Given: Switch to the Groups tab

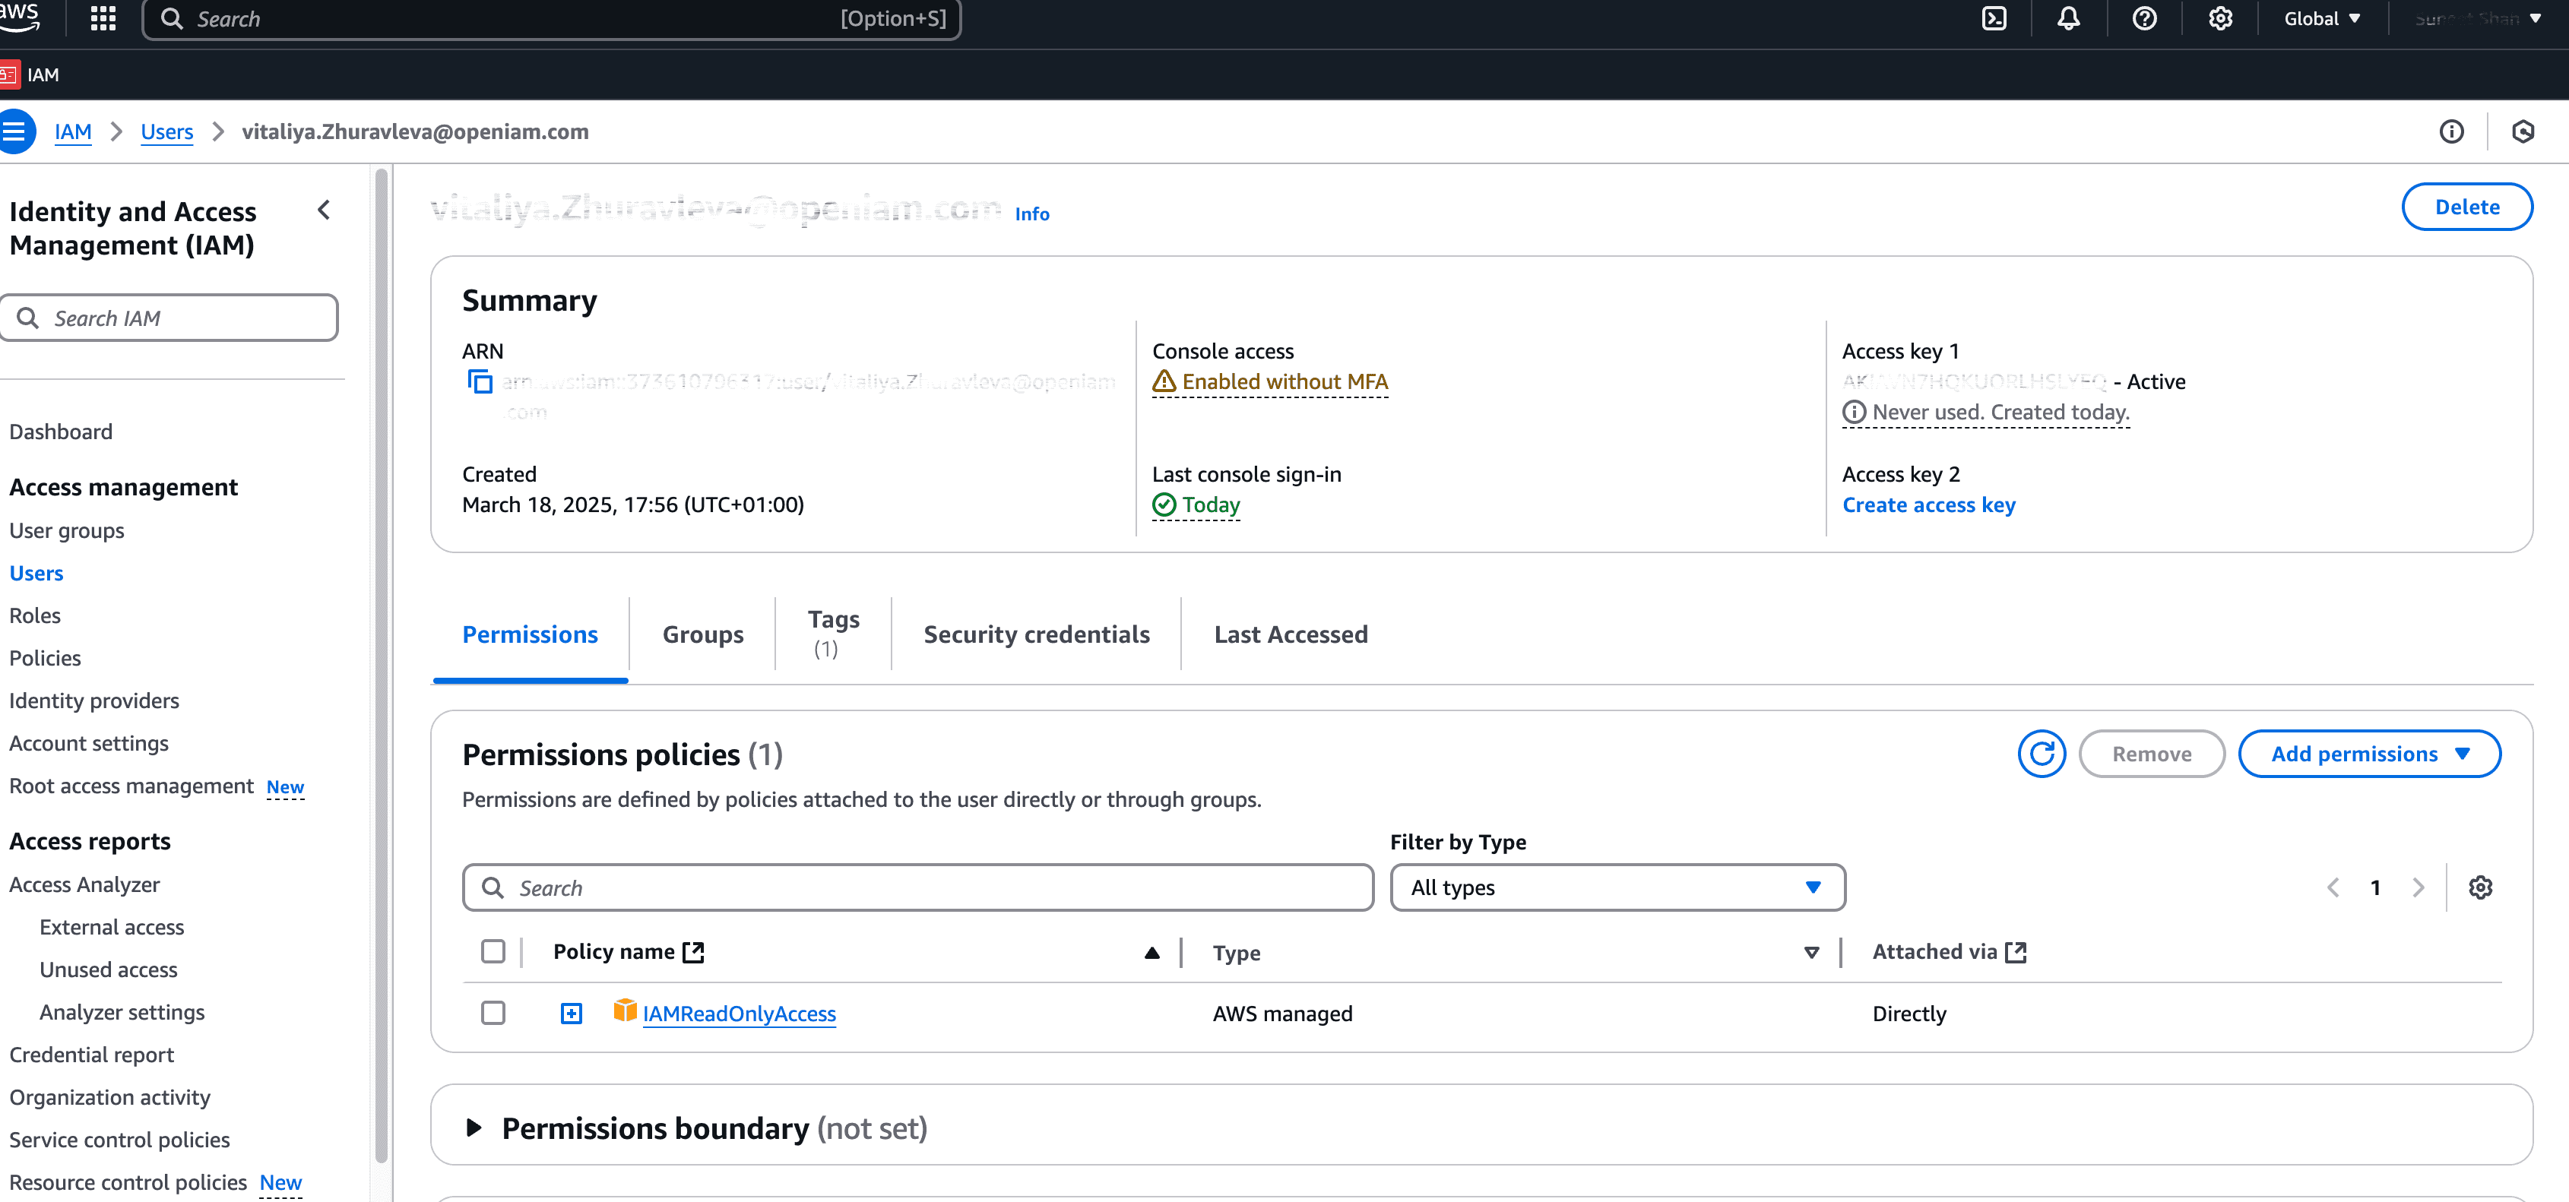Looking at the screenshot, I should 702,635.
